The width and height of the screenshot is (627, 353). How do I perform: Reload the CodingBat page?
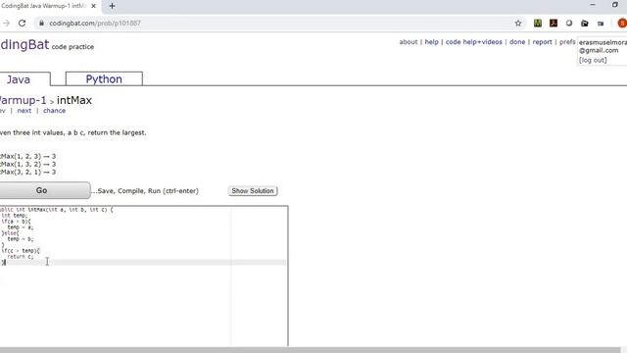[x=22, y=24]
